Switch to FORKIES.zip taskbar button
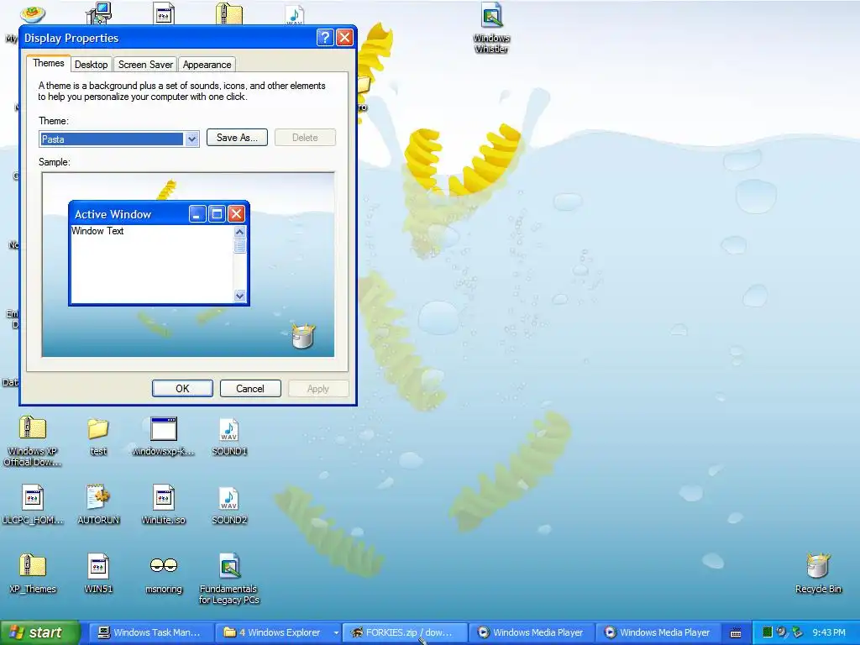860x645 pixels. [405, 632]
